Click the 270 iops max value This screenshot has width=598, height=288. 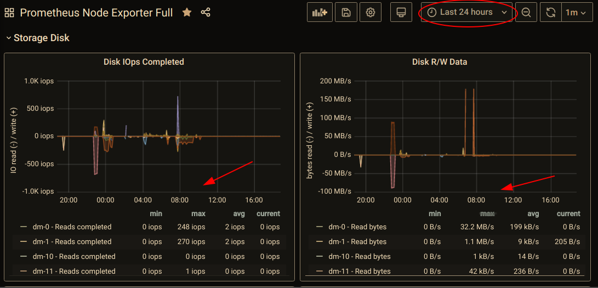[191, 242]
